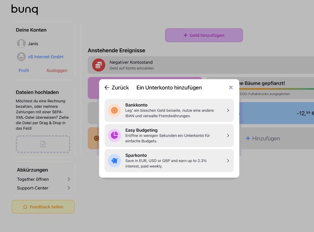Click the orange Bankkonto icon

pyautogui.click(x=114, y=110)
